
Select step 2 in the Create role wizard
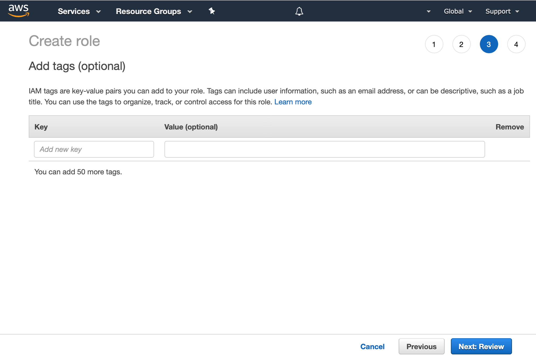click(462, 44)
